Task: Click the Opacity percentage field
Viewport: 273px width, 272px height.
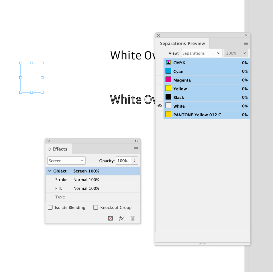Action: pyautogui.click(x=123, y=161)
